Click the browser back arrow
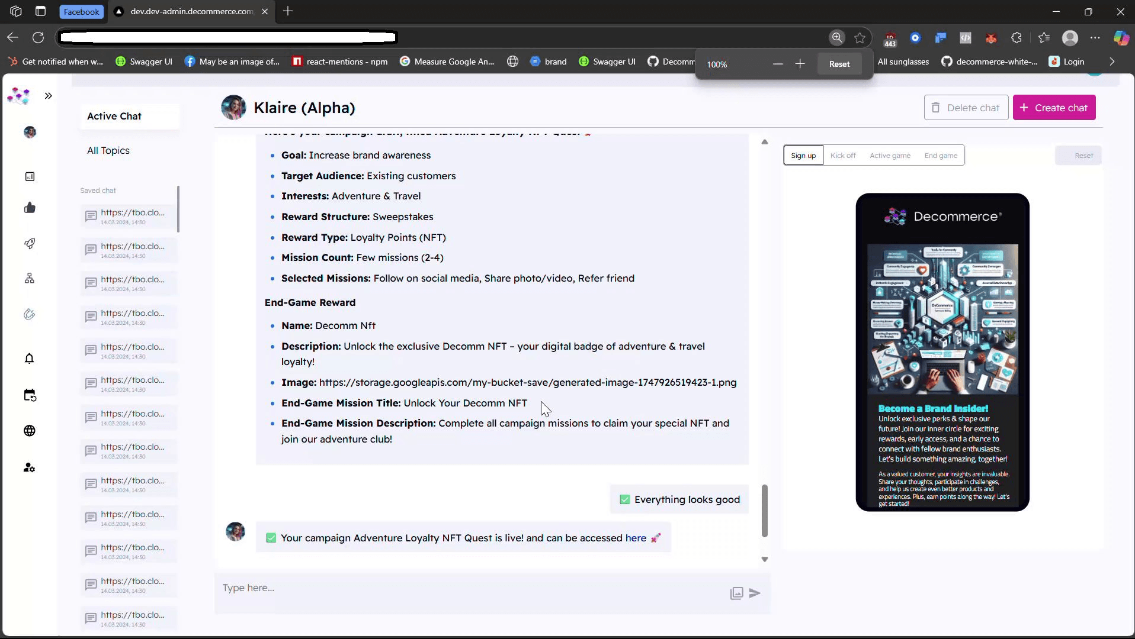This screenshot has width=1135, height=639. click(12, 38)
